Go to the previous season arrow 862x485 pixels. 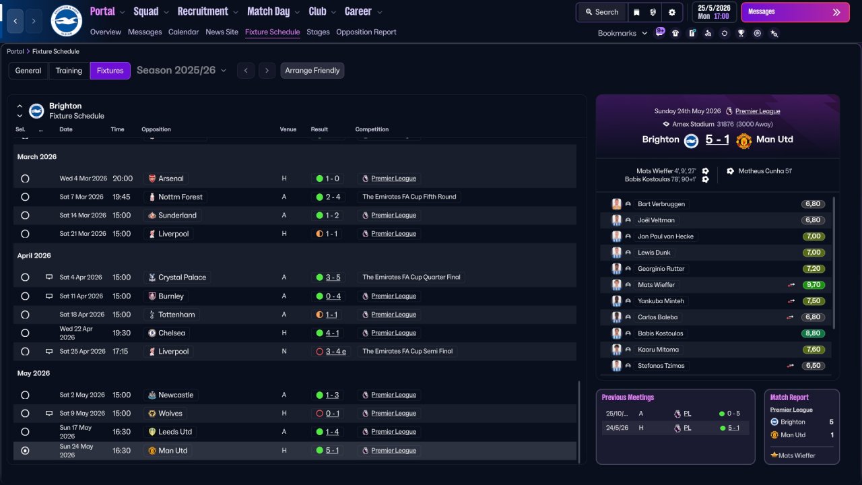[246, 71]
